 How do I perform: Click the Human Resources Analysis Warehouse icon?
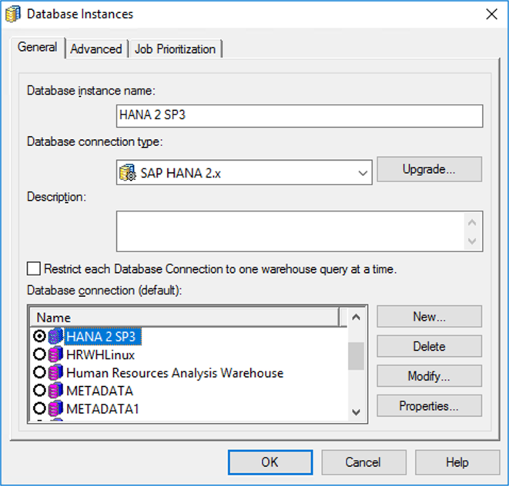pos(55,372)
